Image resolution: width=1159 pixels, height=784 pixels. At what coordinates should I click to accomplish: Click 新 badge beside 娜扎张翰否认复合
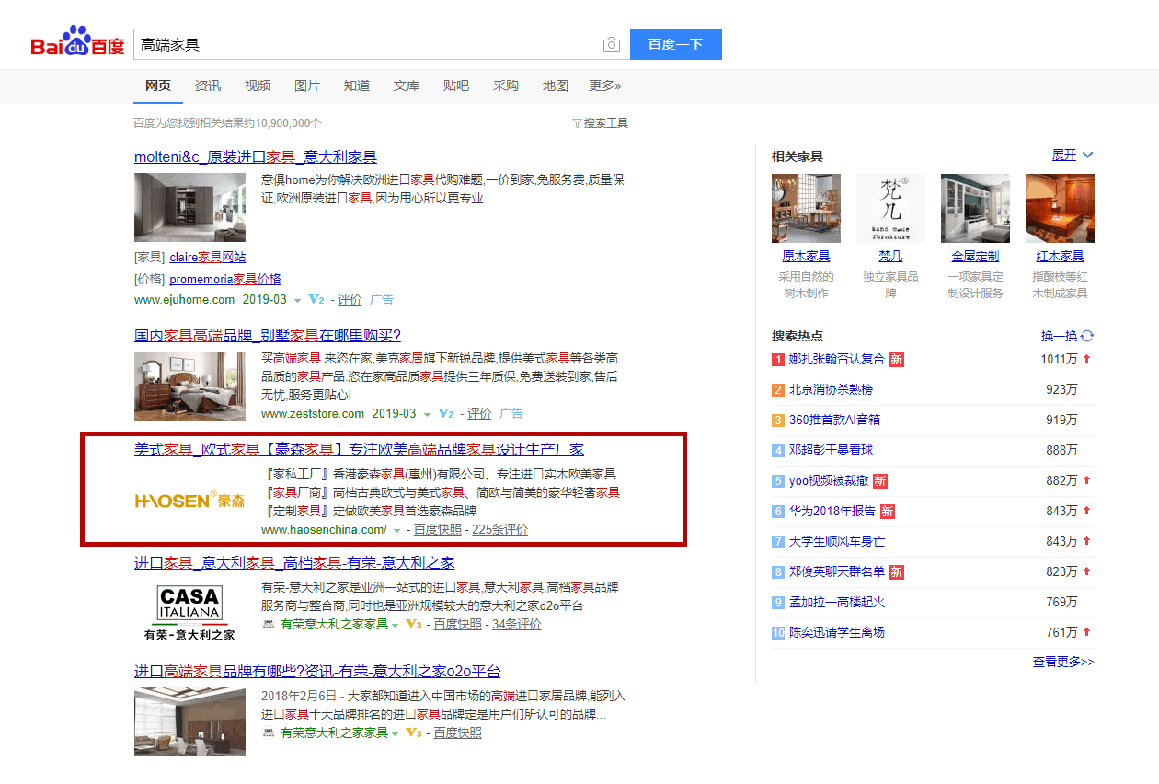point(897,359)
